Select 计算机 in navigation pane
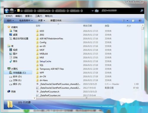 click(15, 69)
